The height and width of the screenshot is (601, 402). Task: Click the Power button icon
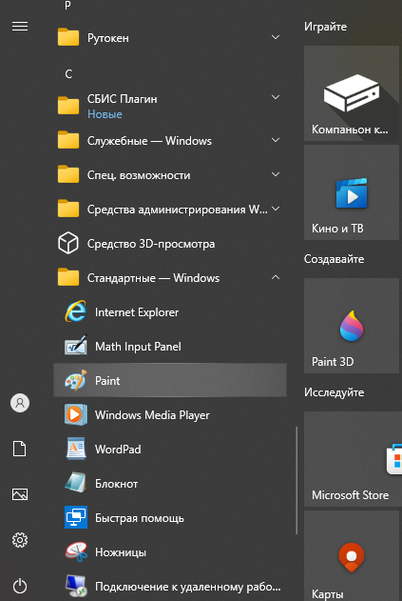(x=20, y=586)
